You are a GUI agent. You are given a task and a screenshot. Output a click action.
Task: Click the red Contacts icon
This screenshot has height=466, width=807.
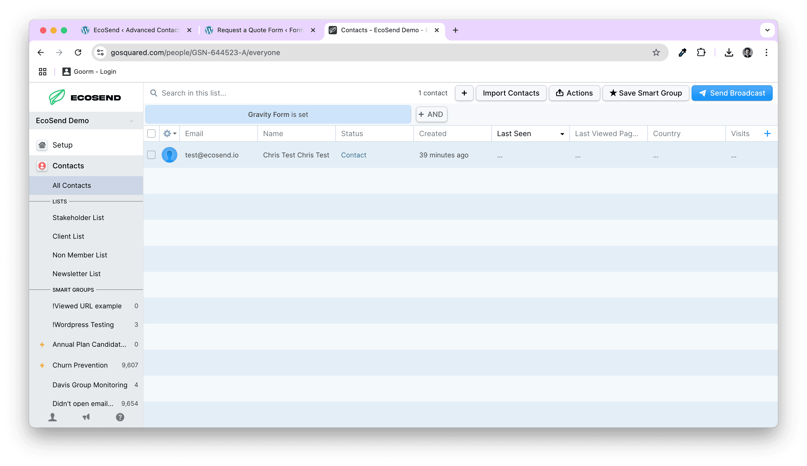pos(42,166)
